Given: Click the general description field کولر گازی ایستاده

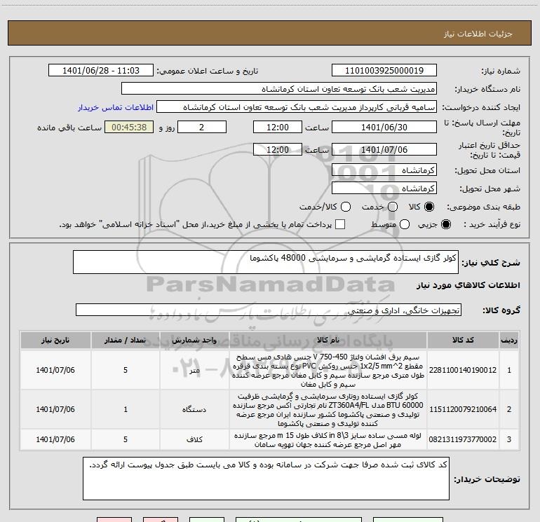Looking at the screenshot, I should 266,262.
